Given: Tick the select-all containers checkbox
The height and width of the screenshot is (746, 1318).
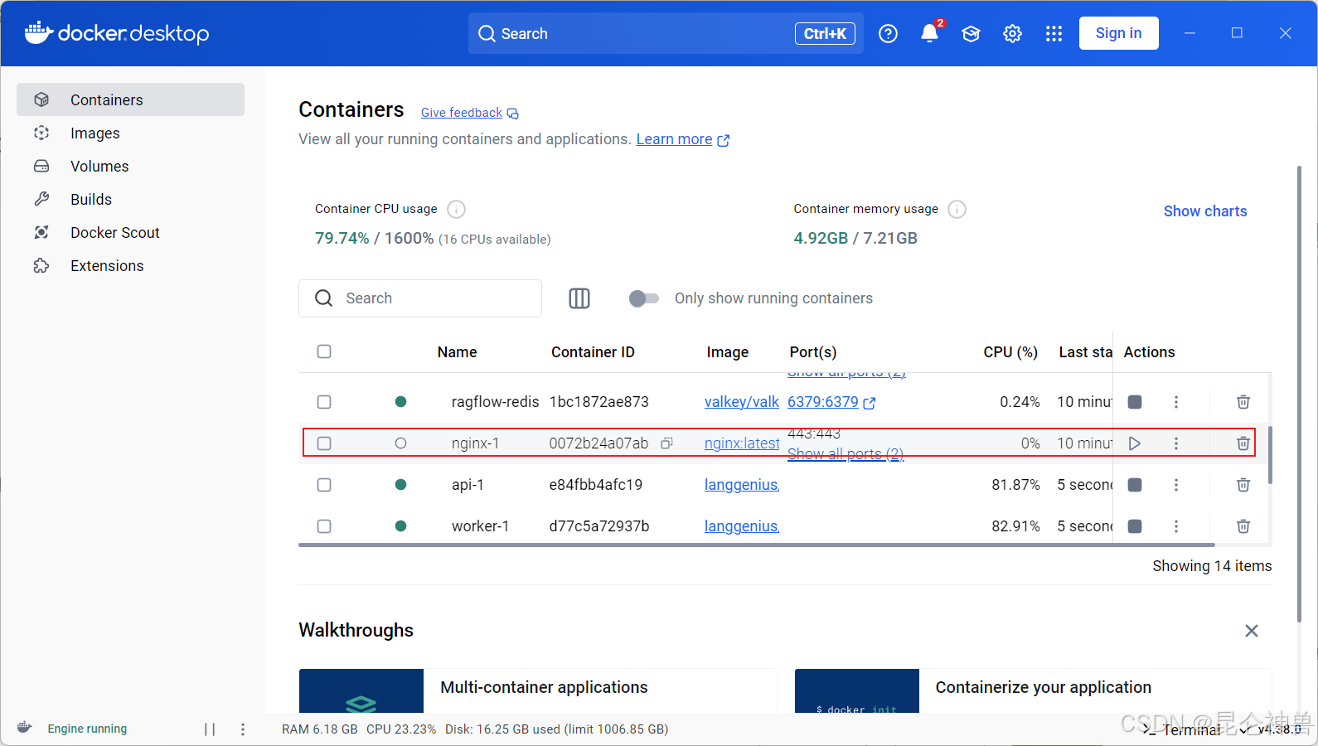Looking at the screenshot, I should coord(324,351).
